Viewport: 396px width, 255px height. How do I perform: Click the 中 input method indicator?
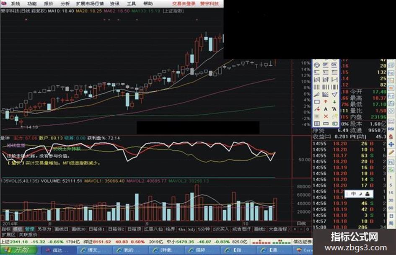[353, 193]
